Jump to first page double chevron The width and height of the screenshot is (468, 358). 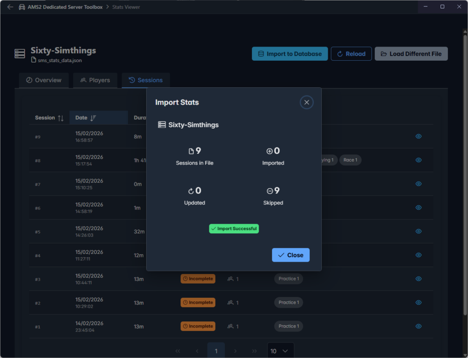178,351
